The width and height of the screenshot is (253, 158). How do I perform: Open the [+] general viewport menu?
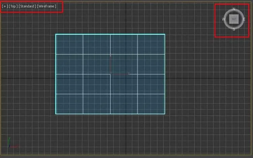5,6
